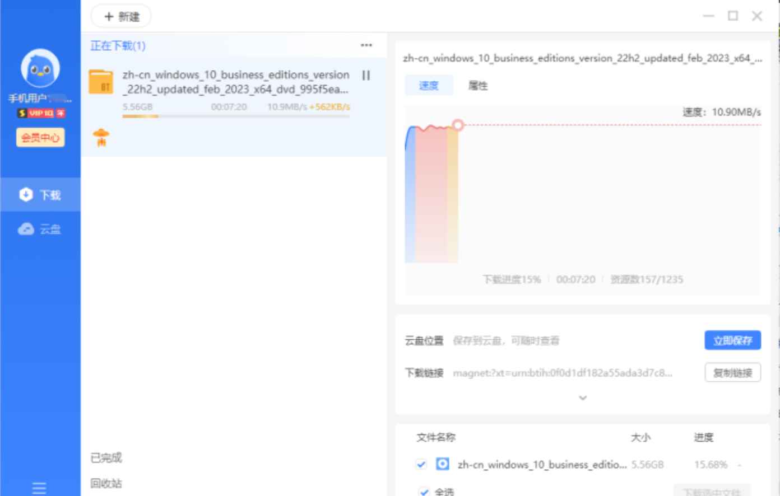Open the downloading list options via ... menu

[365, 45]
